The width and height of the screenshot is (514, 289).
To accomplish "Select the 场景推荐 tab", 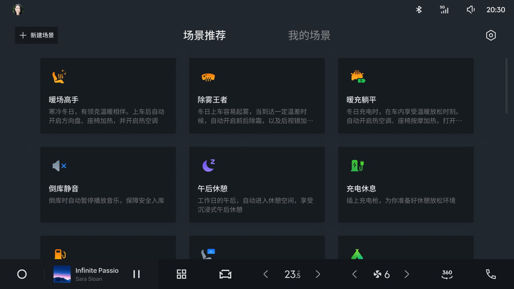I will click(204, 36).
